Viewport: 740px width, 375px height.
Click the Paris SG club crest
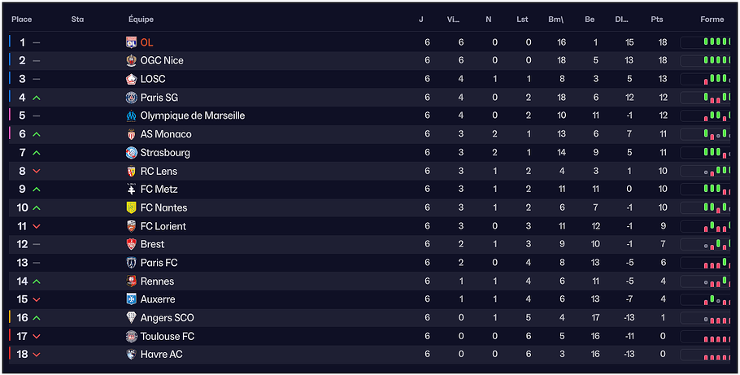[132, 98]
